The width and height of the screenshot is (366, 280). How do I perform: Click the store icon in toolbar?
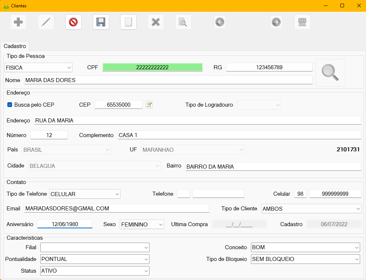302,22
